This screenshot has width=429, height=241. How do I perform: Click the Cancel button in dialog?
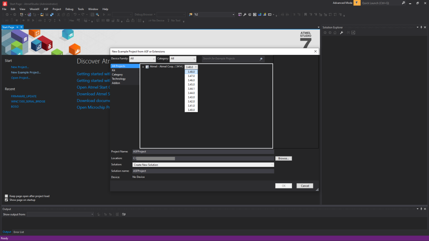[305, 186]
